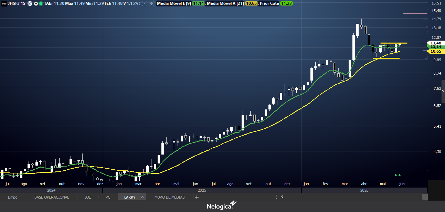This screenshot has height=212, width=445.
Task: Click the upper yellow horizontal resistance line
Action: [394, 43]
